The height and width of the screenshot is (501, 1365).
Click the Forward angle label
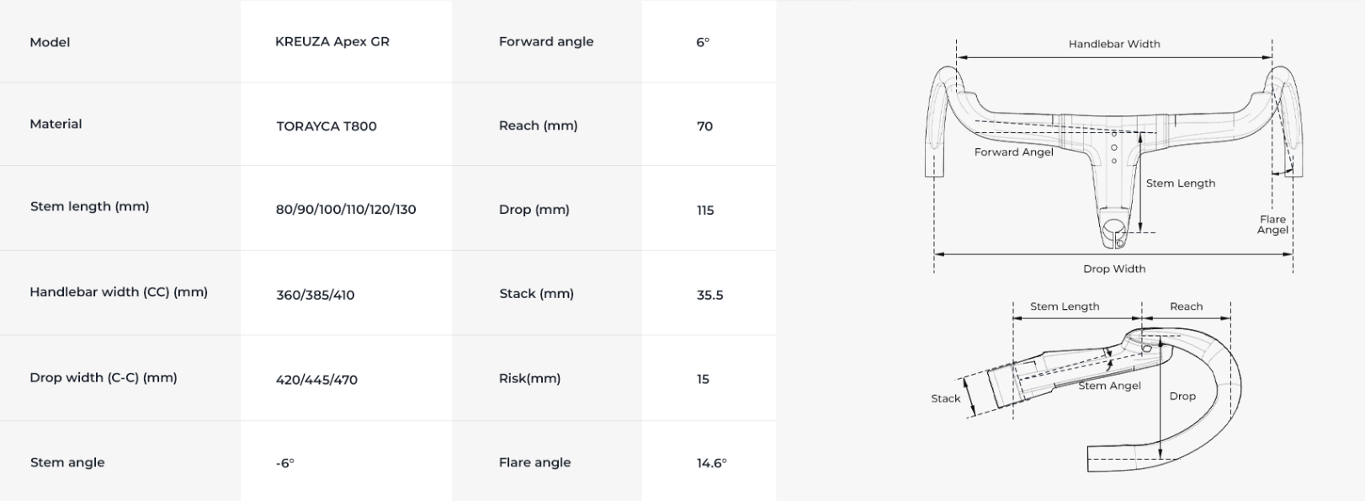coord(545,41)
